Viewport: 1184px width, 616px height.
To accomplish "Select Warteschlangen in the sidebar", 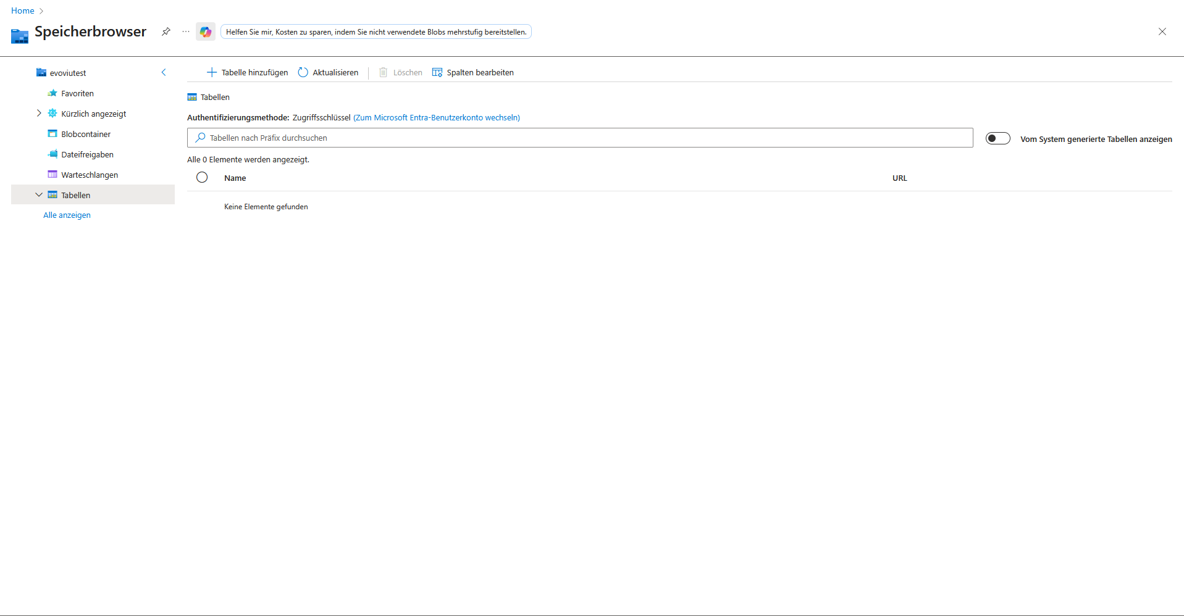I will [x=90, y=175].
